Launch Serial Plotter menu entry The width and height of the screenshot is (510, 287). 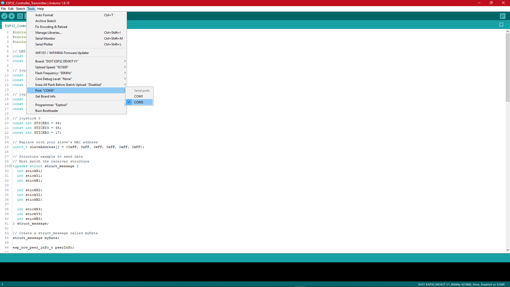pos(77,44)
